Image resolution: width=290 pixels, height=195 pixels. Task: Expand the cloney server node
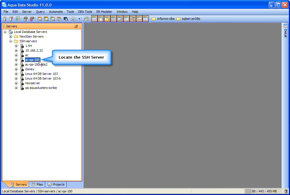(x=16, y=69)
